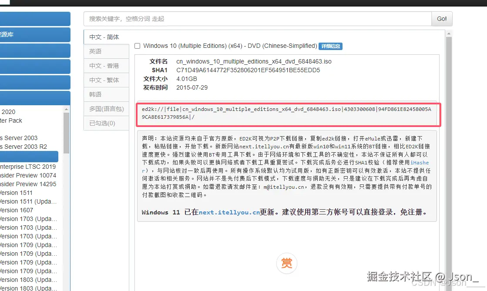The width and height of the screenshot is (487, 291).
Task: Select the Version 1511 (Upda… list item
Action: click(29, 201)
